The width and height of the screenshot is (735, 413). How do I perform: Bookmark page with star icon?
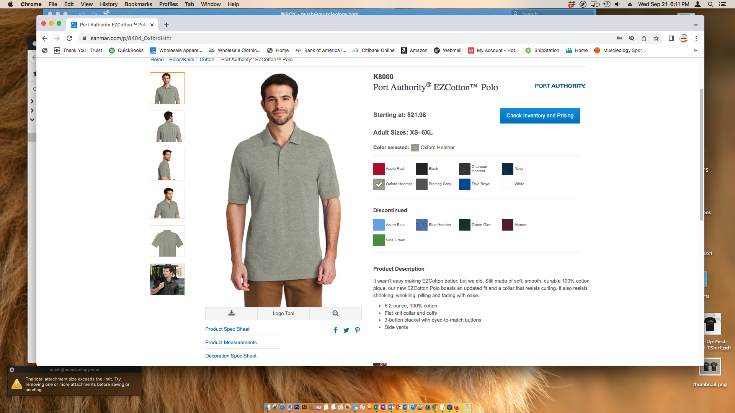pos(656,38)
